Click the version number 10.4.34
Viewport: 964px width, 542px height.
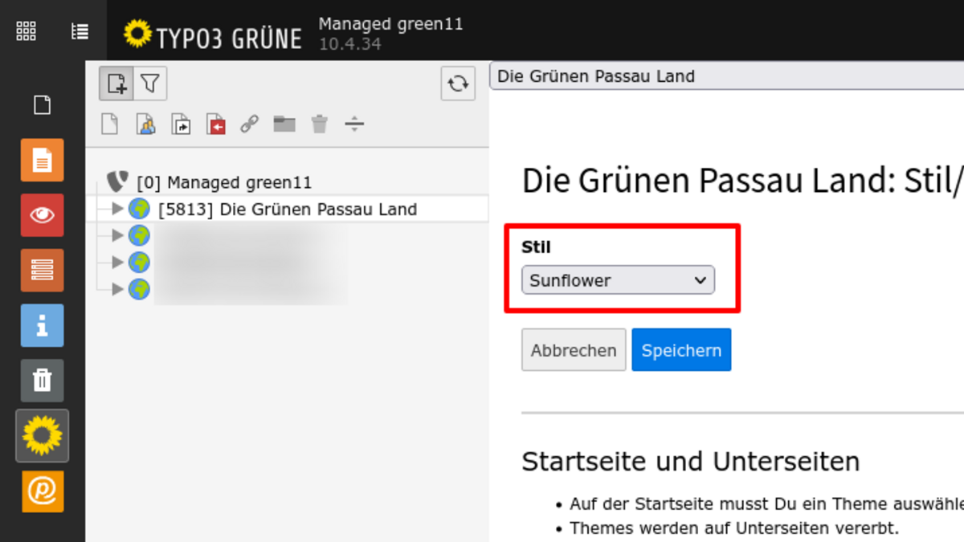point(350,44)
